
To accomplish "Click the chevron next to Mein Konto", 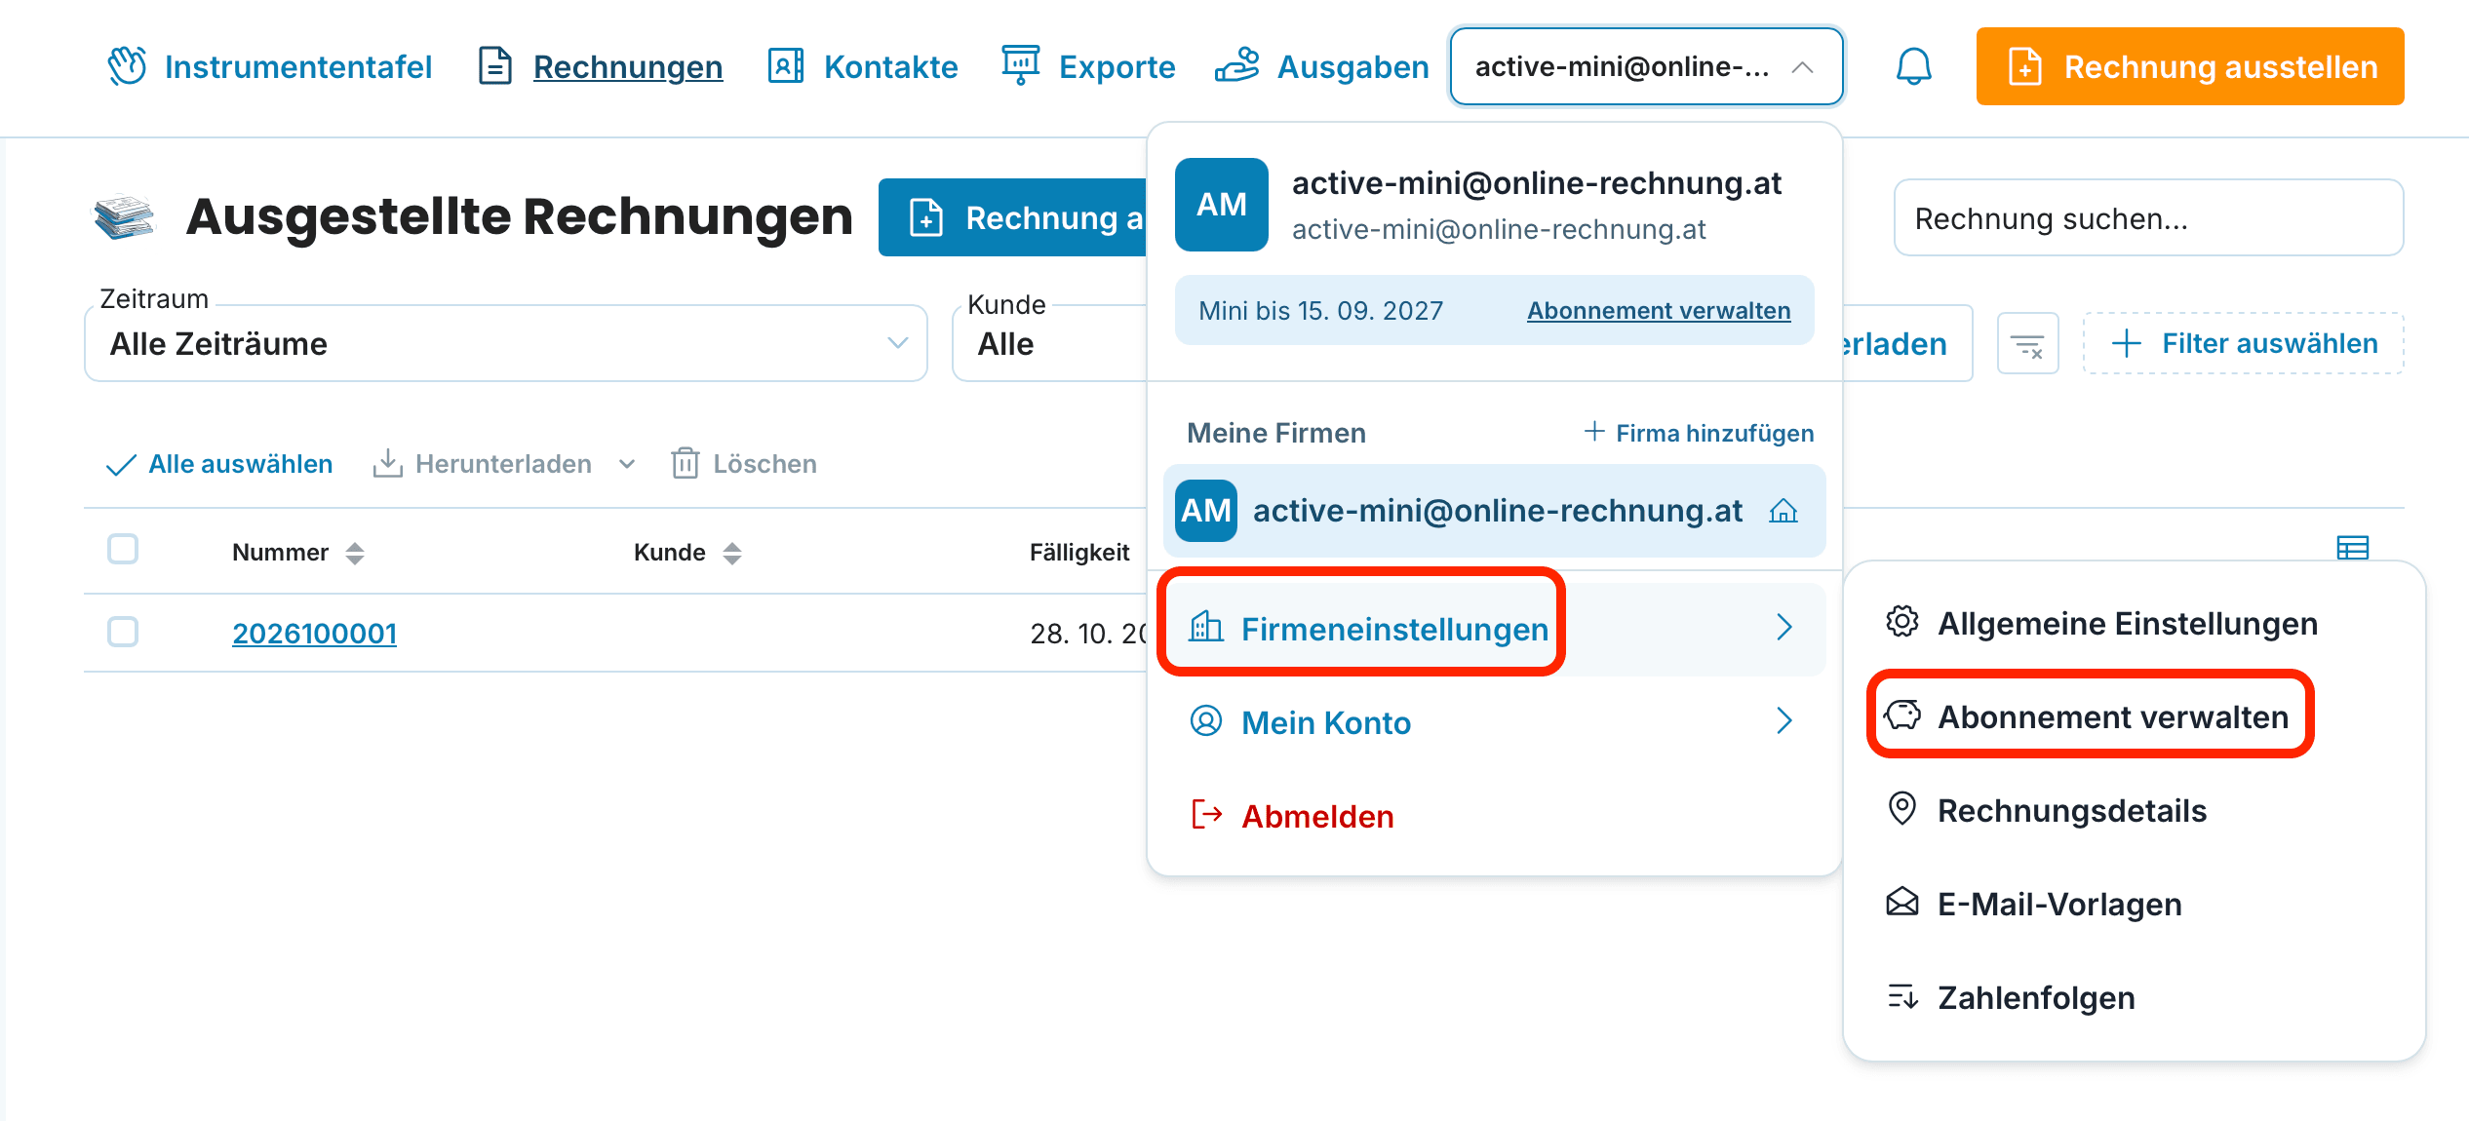I will pyautogui.click(x=1784, y=721).
